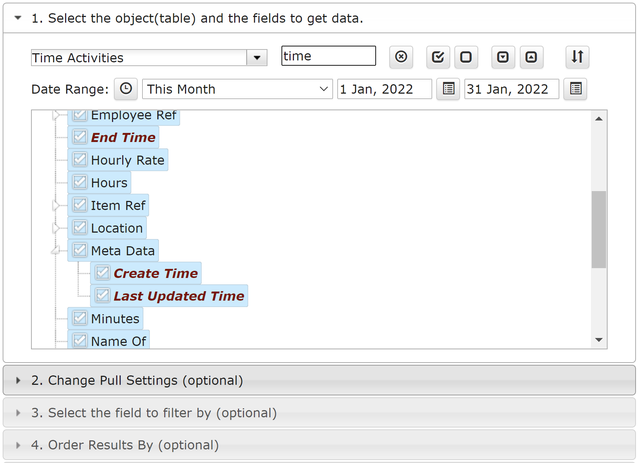Open the Time Activities object dropdown

click(257, 58)
